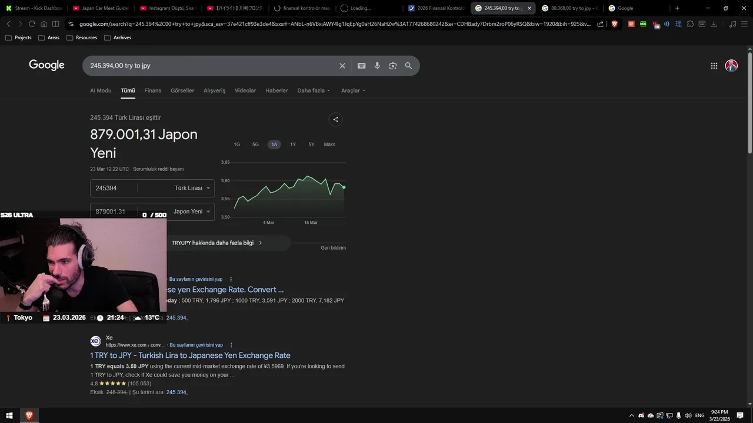Open the music note playlist icon
The width and height of the screenshot is (753, 423).
point(732,24)
